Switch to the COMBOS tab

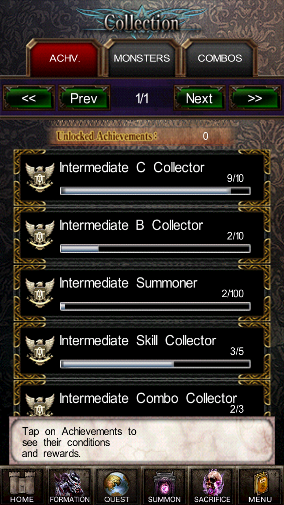click(220, 58)
